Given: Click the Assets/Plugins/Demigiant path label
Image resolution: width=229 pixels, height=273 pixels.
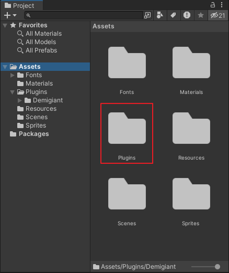Looking at the screenshot, I should (139, 267).
